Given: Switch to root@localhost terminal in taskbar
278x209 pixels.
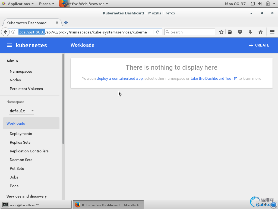Looking at the screenshot, I should (36, 205).
